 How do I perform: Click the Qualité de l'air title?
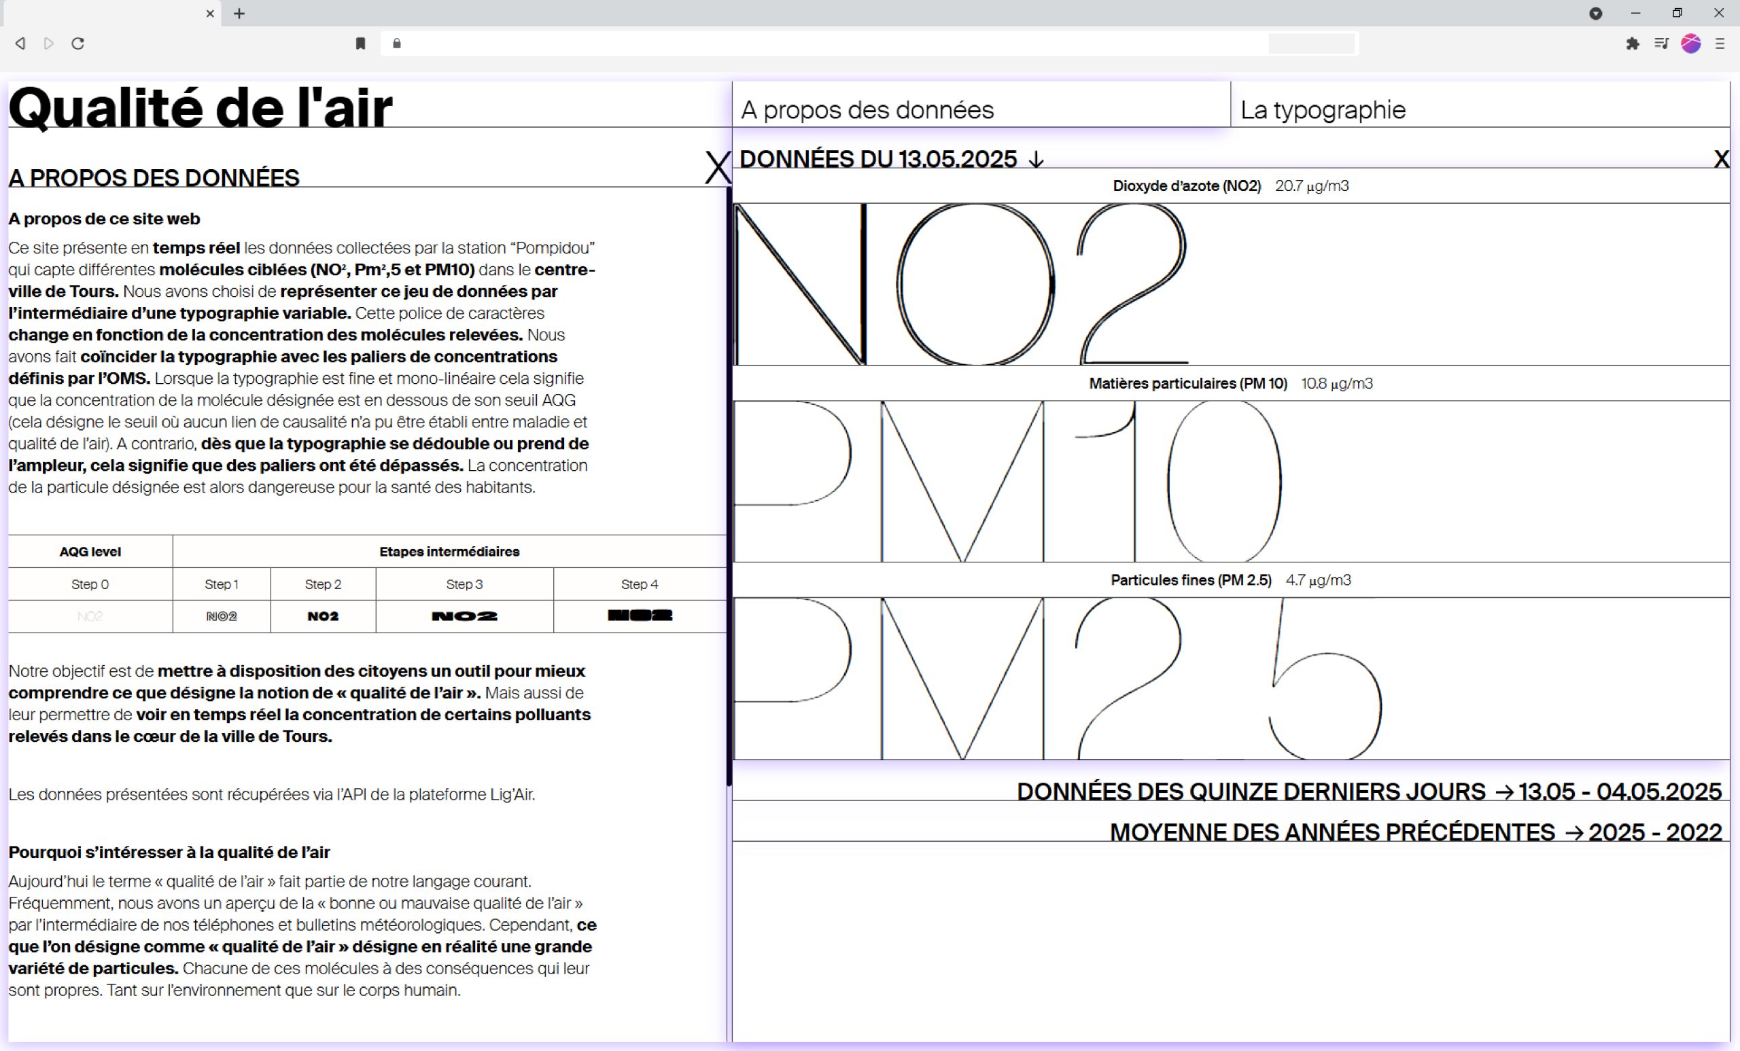pos(200,108)
